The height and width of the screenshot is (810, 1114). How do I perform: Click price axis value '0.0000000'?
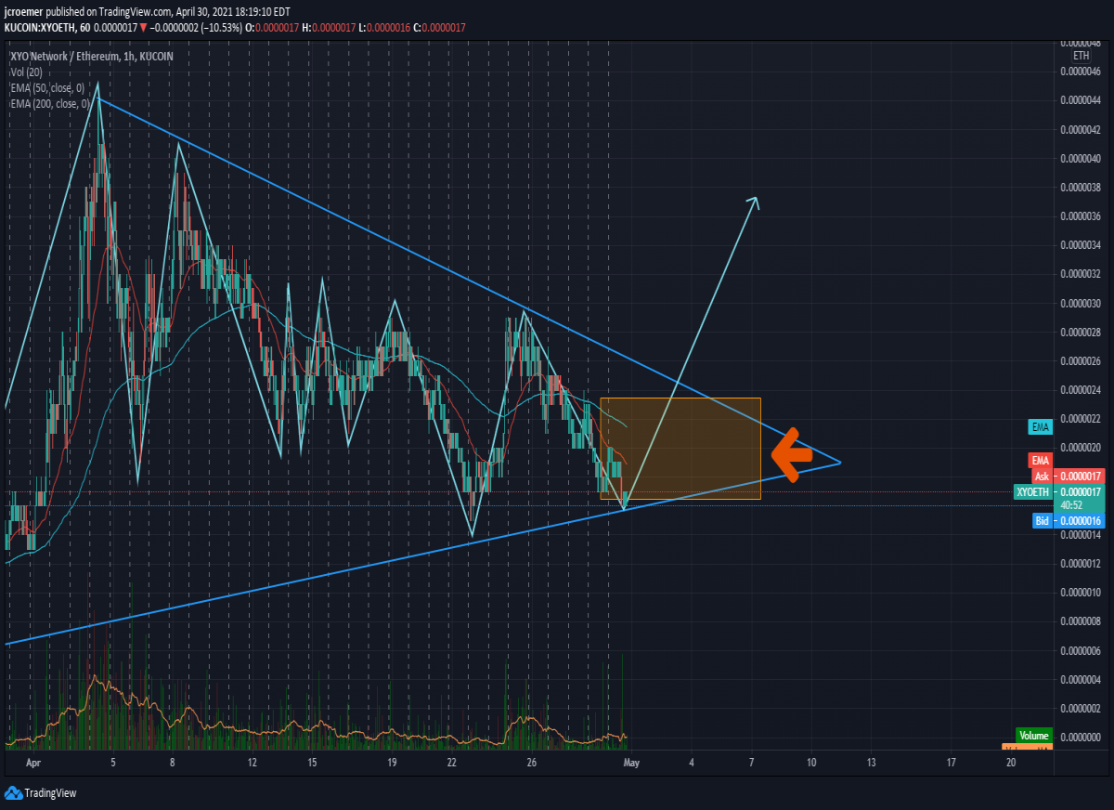pyautogui.click(x=1081, y=737)
